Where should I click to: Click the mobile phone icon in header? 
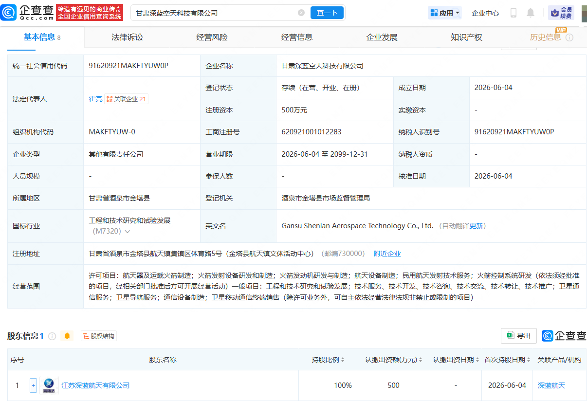click(514, 13)
